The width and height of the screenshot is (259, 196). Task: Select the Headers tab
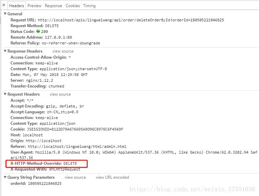(17, 6)
